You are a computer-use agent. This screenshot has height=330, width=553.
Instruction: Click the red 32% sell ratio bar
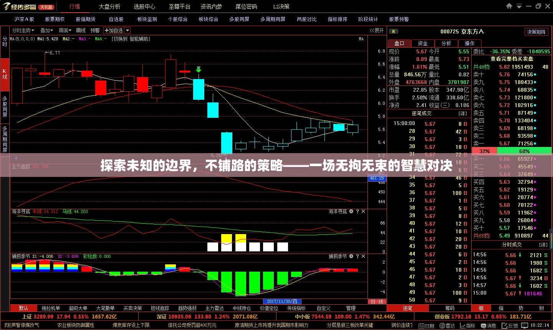(x=485, y=151)
